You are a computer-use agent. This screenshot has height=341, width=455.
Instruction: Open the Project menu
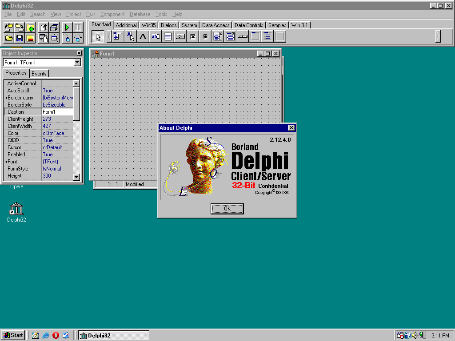click(x=73, y=14)
